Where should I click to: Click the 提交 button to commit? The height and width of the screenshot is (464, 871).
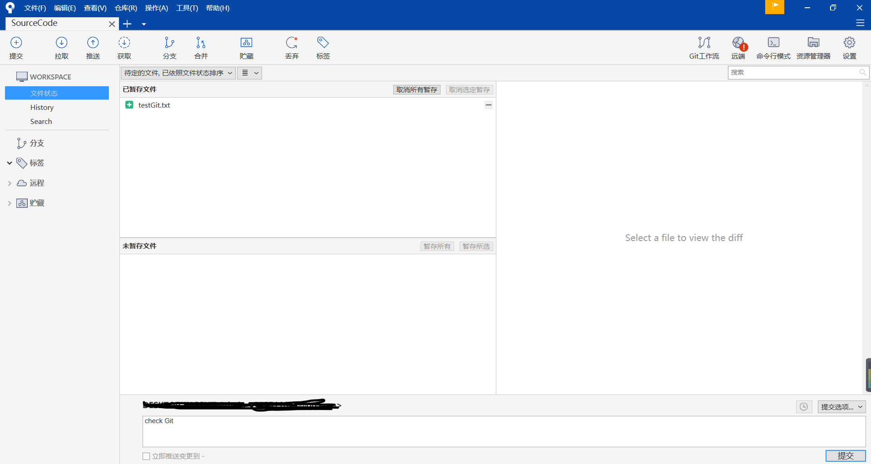pos(845,456)
